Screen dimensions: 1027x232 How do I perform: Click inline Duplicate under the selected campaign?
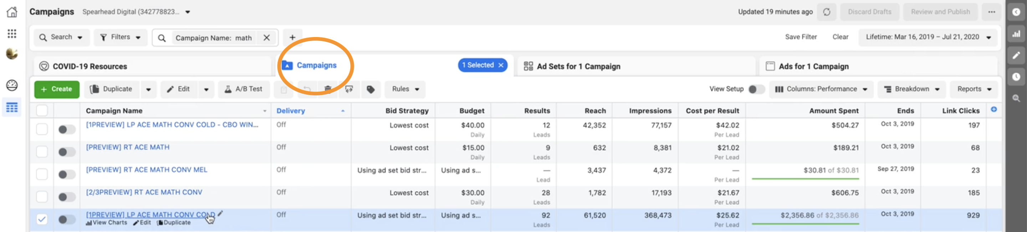(174, 222)
